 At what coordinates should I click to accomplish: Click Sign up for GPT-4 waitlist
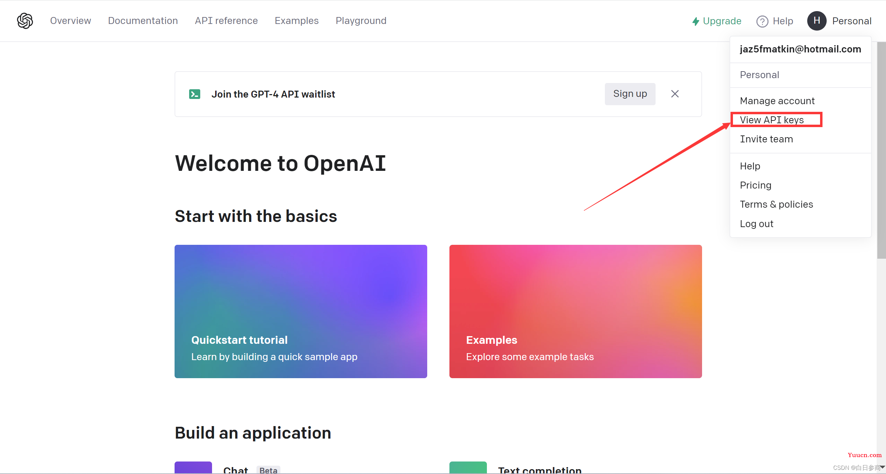631,93
